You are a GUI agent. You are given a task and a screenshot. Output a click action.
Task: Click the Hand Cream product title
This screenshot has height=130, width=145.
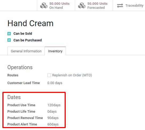tap(30, 23)
